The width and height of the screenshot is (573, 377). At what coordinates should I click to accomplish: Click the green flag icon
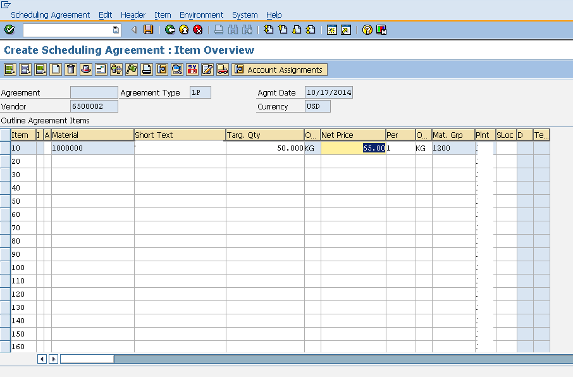pyautogui.click(x=132, y=70)
